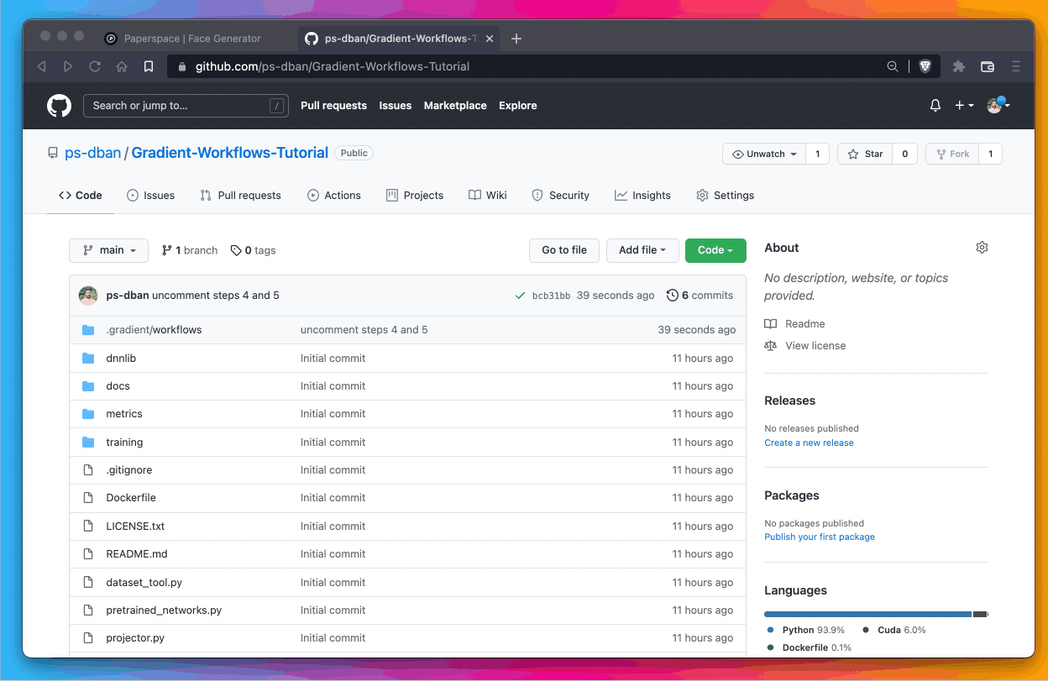View the 0 tags link

[x=254, y=250]
